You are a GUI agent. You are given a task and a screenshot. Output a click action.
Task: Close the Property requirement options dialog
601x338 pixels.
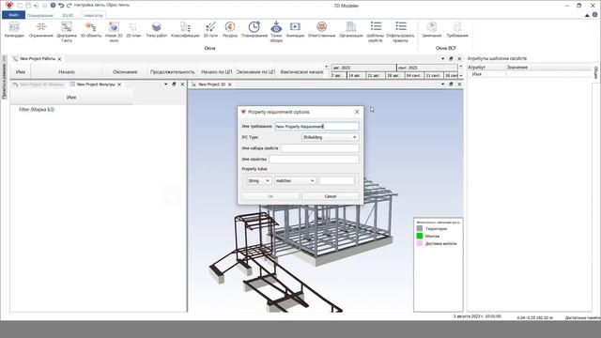tap(357, 112)
